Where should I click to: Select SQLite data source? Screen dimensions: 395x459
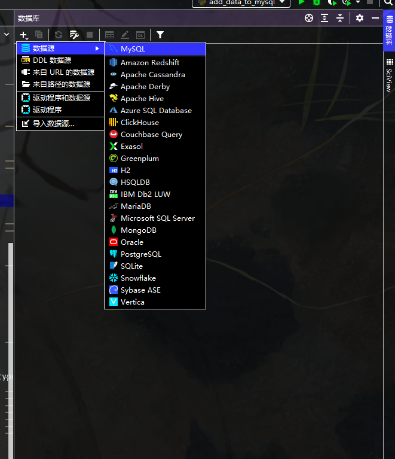[x=155, y=266]
